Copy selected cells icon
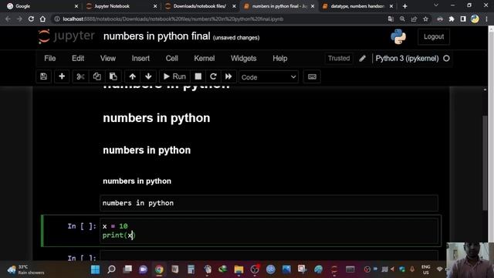Image resolution: width=494 pixels, height=278 pixels. point(96,76)
